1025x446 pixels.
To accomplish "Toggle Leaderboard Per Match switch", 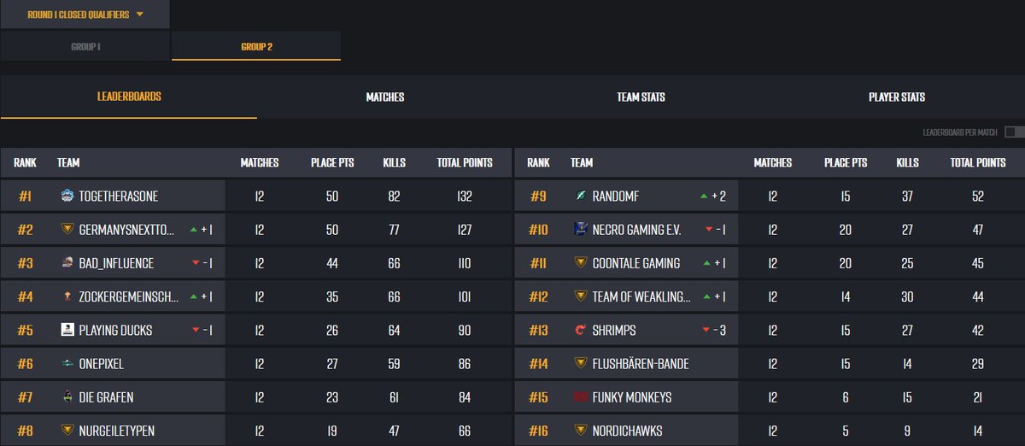I will (1014, 132).
